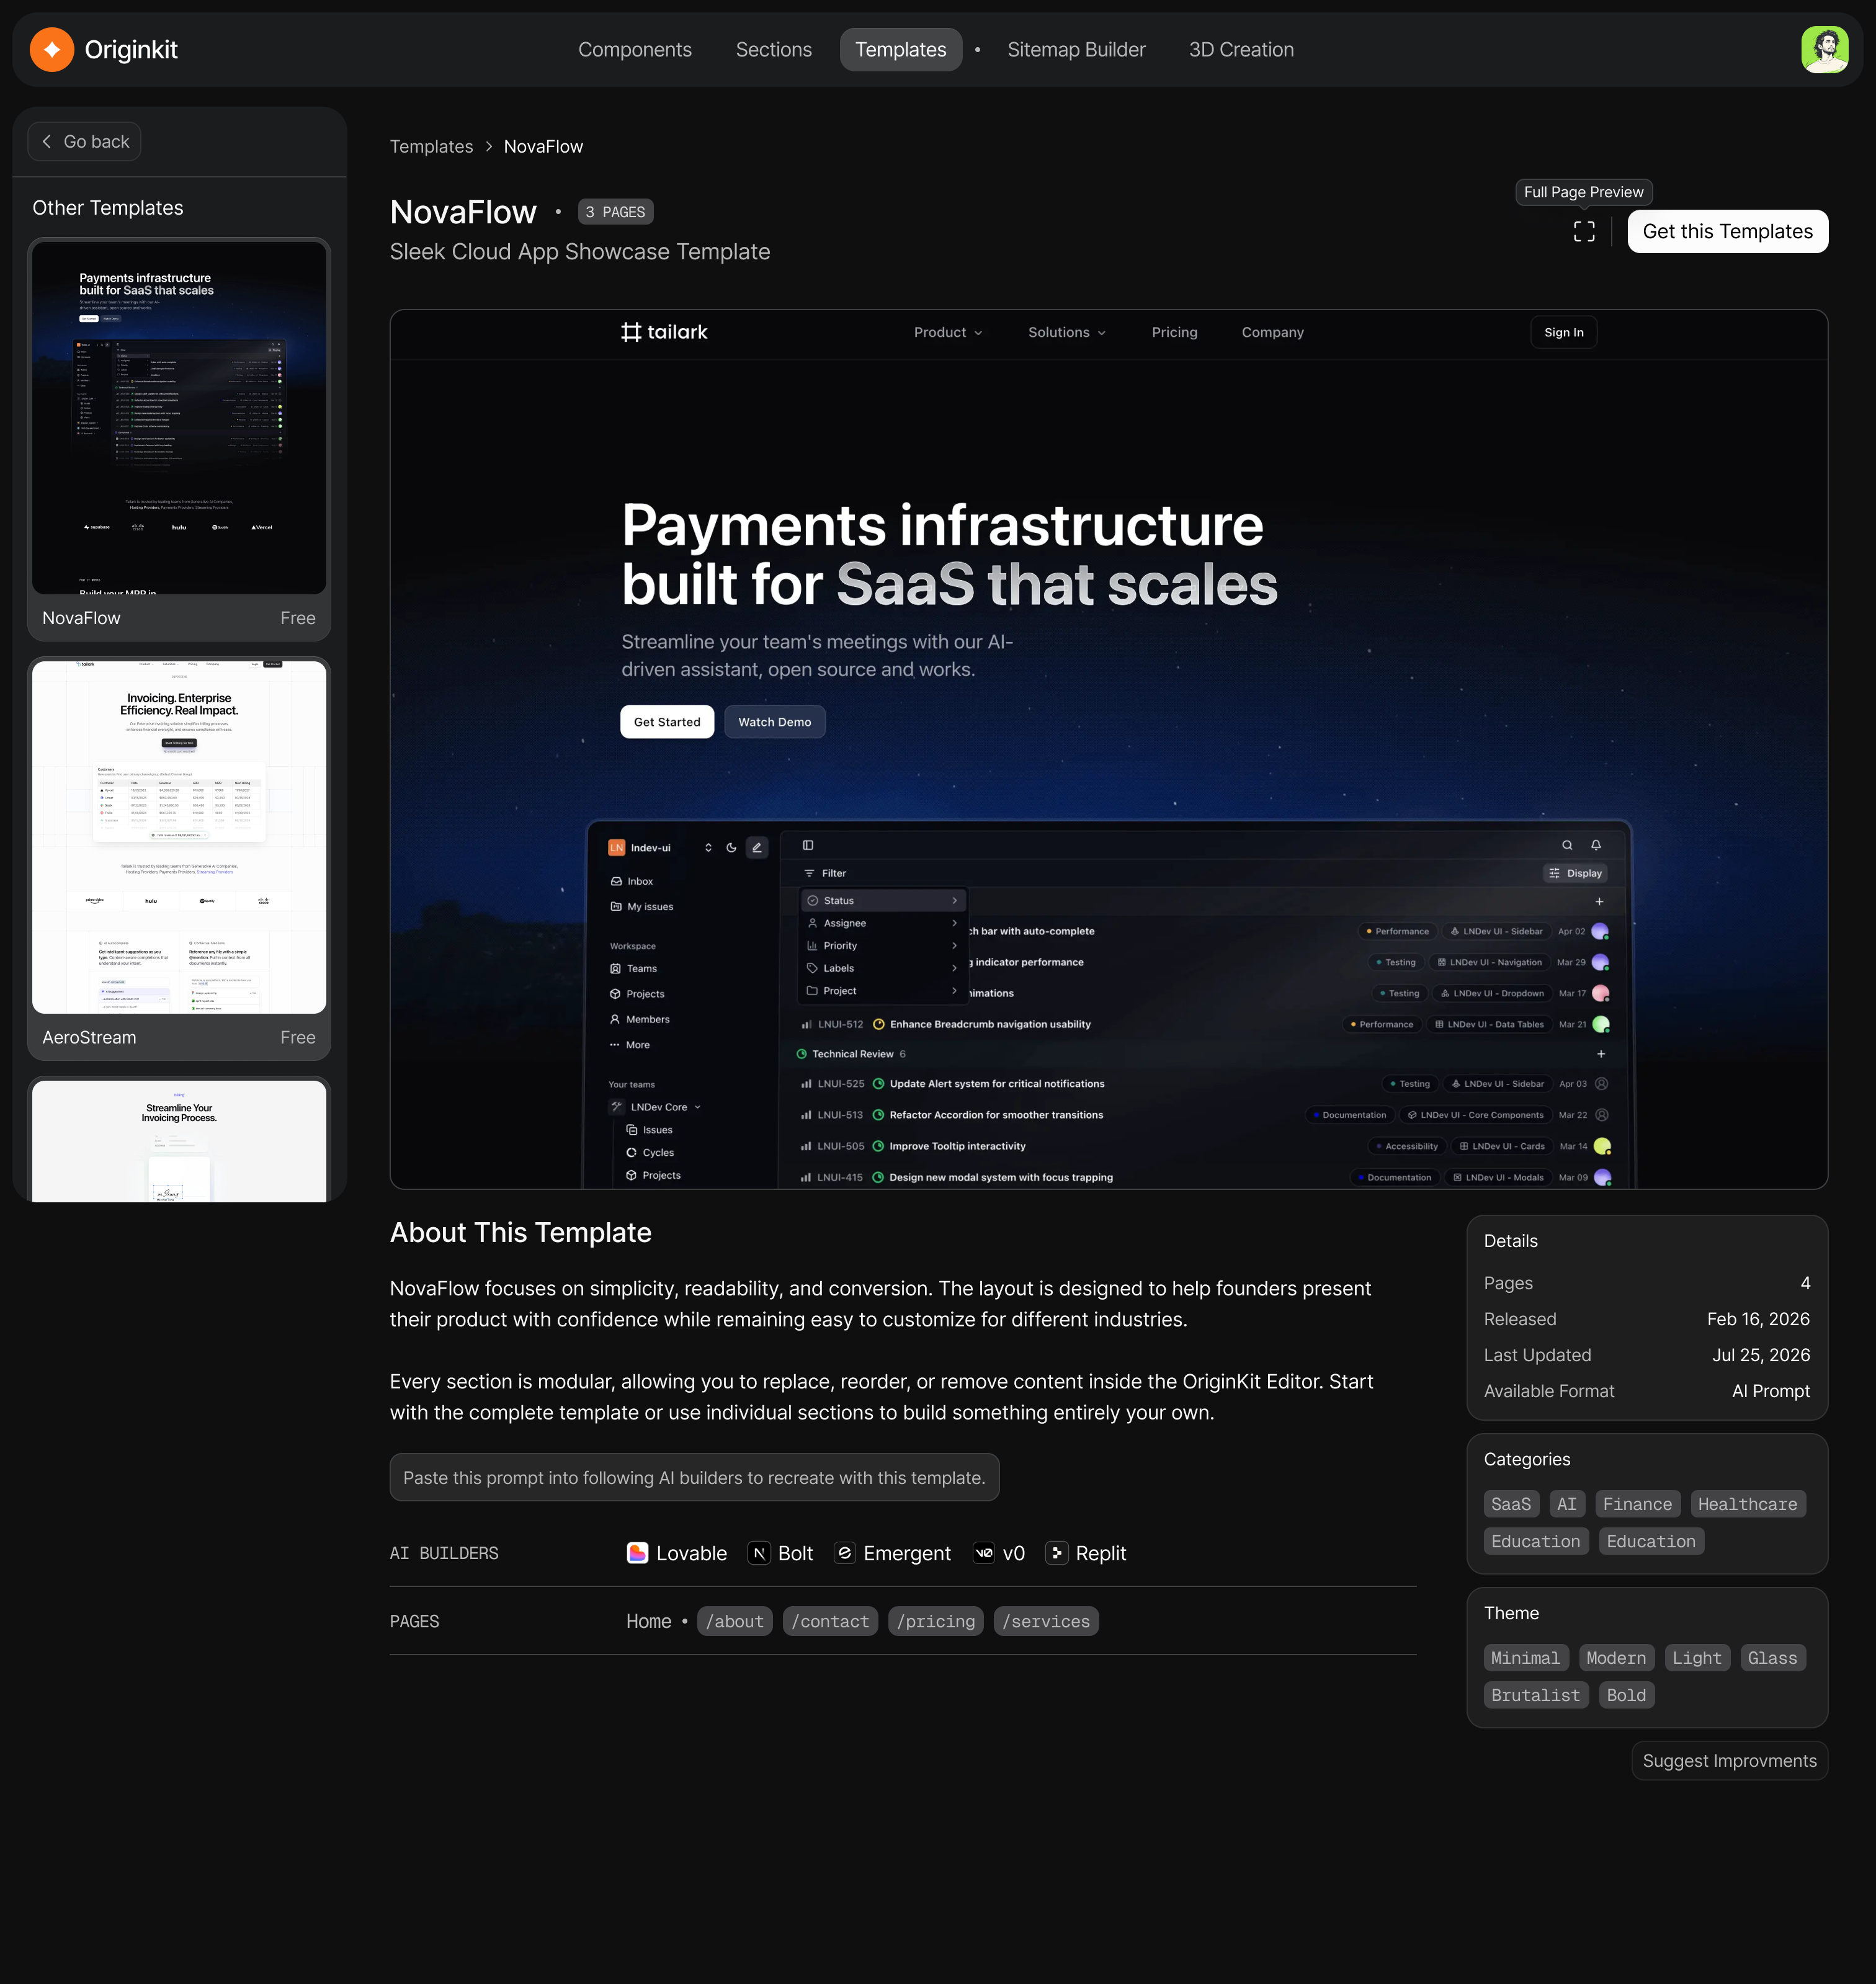Select the v0 AI builder icon

pos(984,1553)
